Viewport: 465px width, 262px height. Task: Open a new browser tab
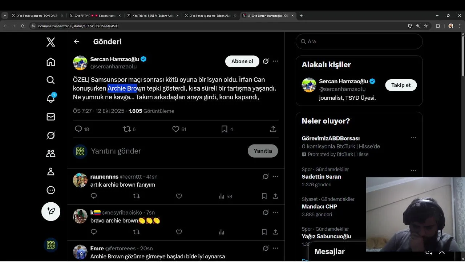click(301, 16)
